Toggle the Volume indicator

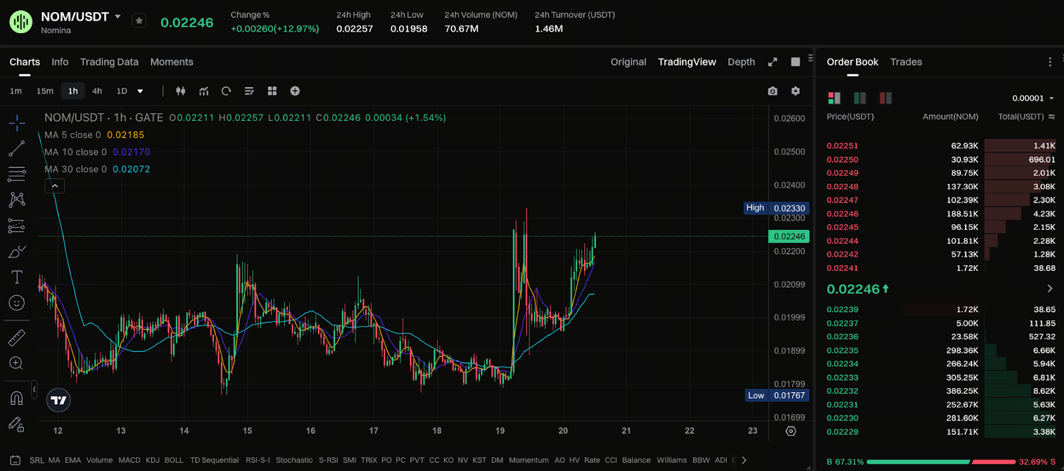point(99,460)
